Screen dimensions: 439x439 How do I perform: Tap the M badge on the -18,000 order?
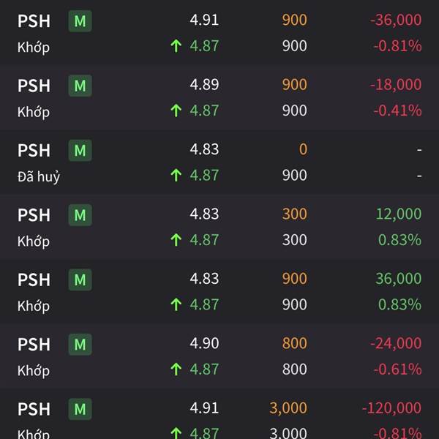tap(80, 86)
